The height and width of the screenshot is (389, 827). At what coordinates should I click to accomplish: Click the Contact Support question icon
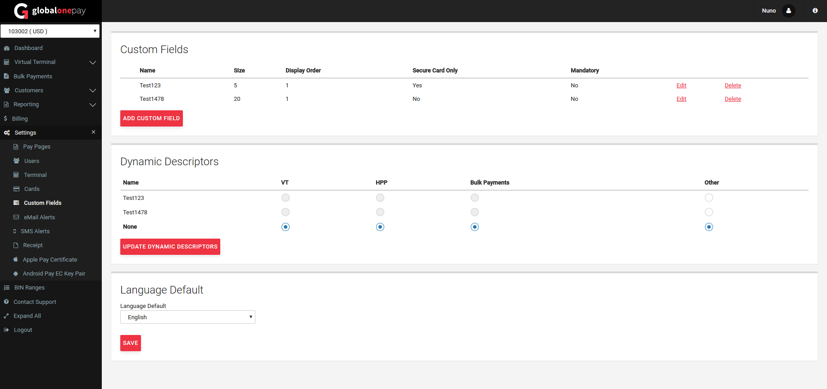(6, 302)
